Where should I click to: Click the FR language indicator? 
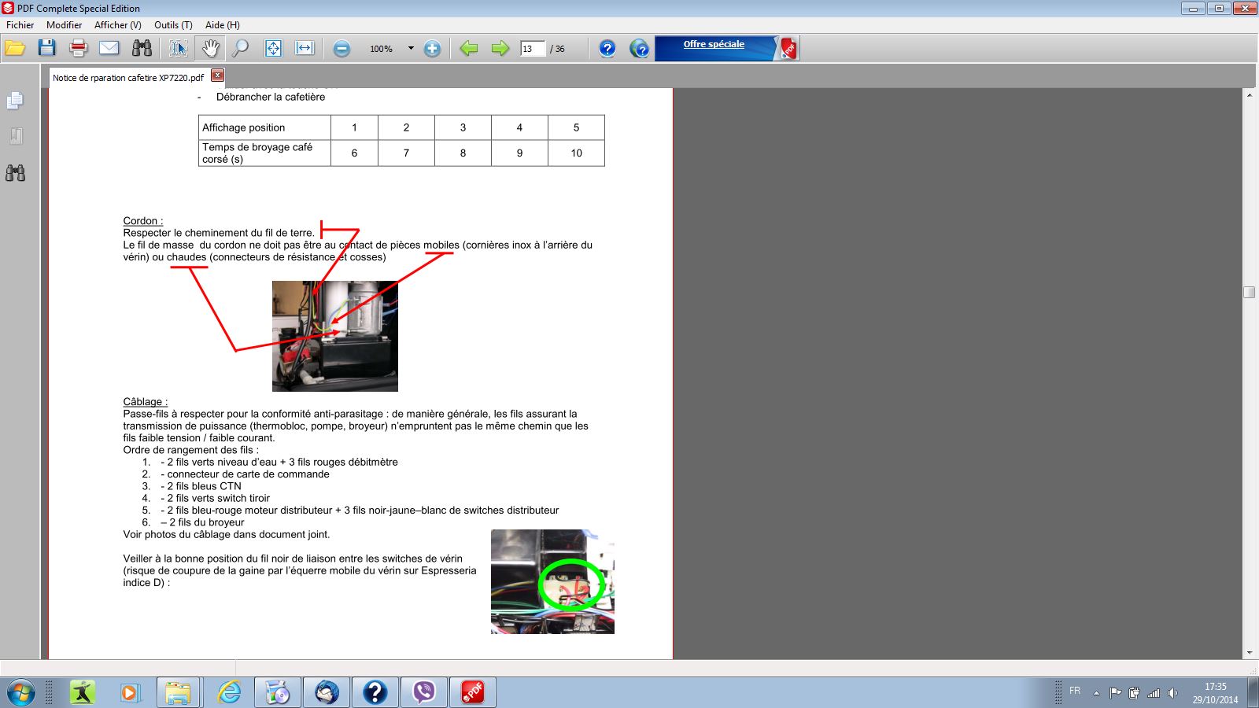(1075, 691)
